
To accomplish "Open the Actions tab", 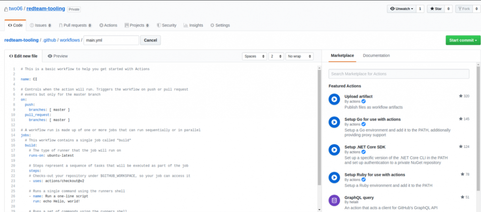I will point(109,25).
